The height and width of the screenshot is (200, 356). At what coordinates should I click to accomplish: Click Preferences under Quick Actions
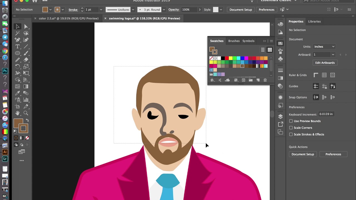pos(333,154)
